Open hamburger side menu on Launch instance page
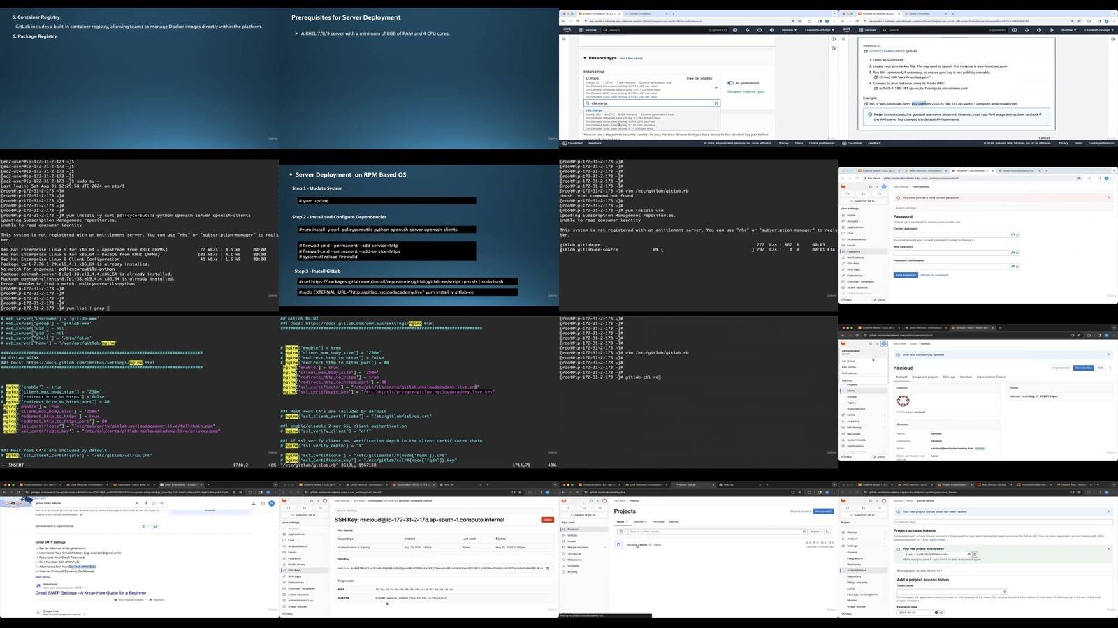This screenshot has height=628, width=1118. pyautogui.click(x=564, y=39)
